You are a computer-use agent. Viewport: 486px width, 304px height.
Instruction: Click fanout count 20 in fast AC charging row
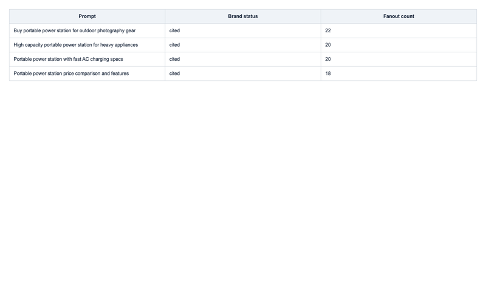tap(328, 59)
